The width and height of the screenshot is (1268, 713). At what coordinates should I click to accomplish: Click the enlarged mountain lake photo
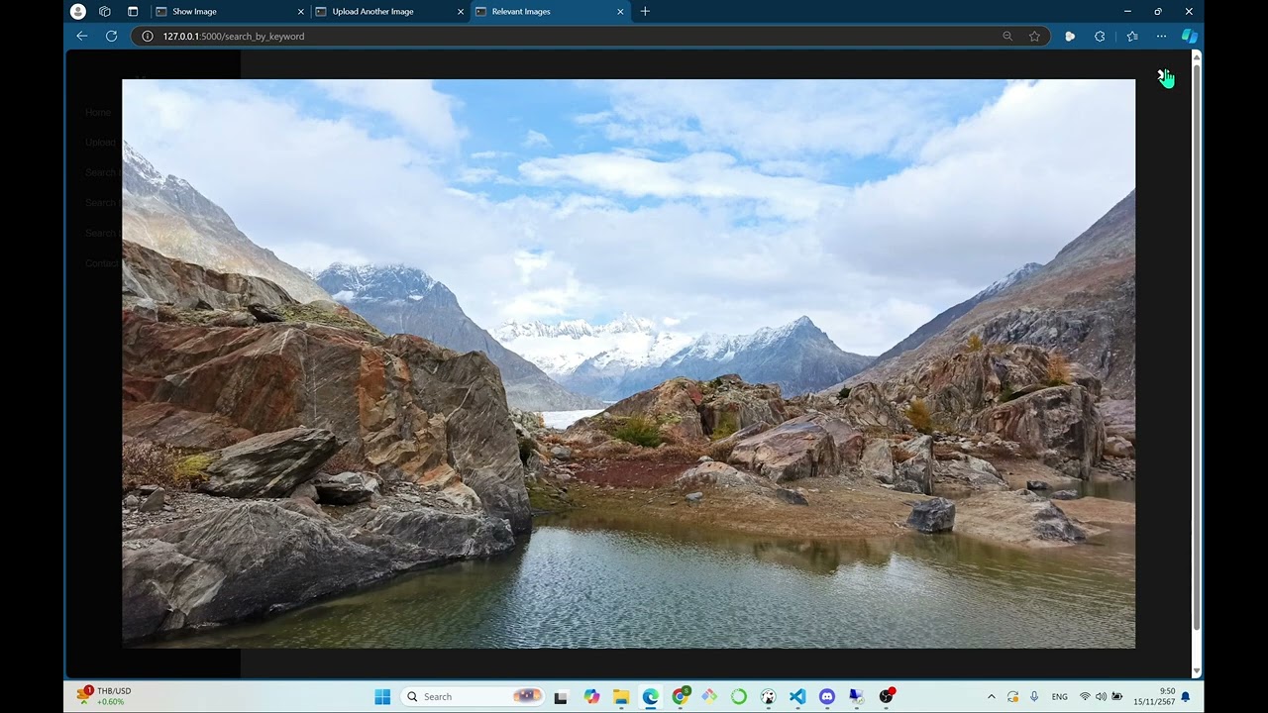[628, 363]
